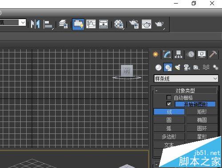
Task: Uncheck the 开始新图形 checkbox
Action: click(169, 104)
